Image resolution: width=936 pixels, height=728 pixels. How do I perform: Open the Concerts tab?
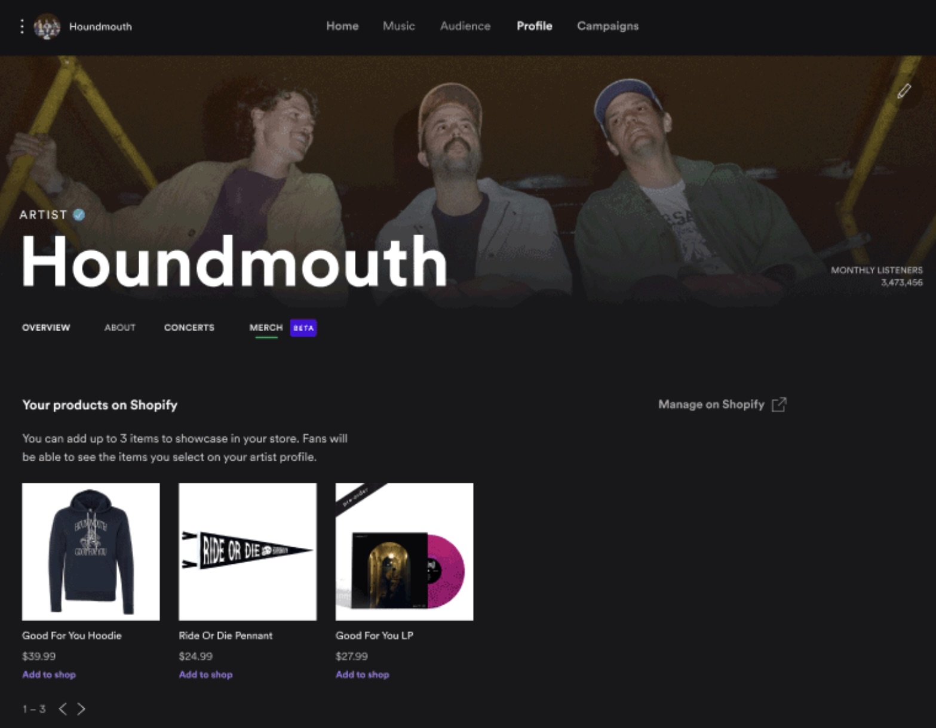[189, 328]
